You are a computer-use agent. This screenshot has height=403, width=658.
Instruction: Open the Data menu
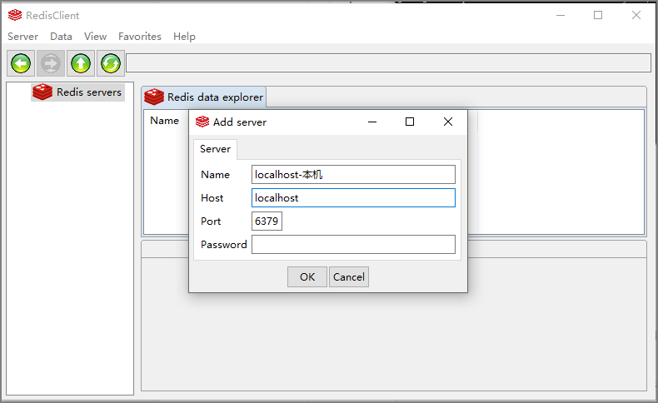click(x=61, y=37)
